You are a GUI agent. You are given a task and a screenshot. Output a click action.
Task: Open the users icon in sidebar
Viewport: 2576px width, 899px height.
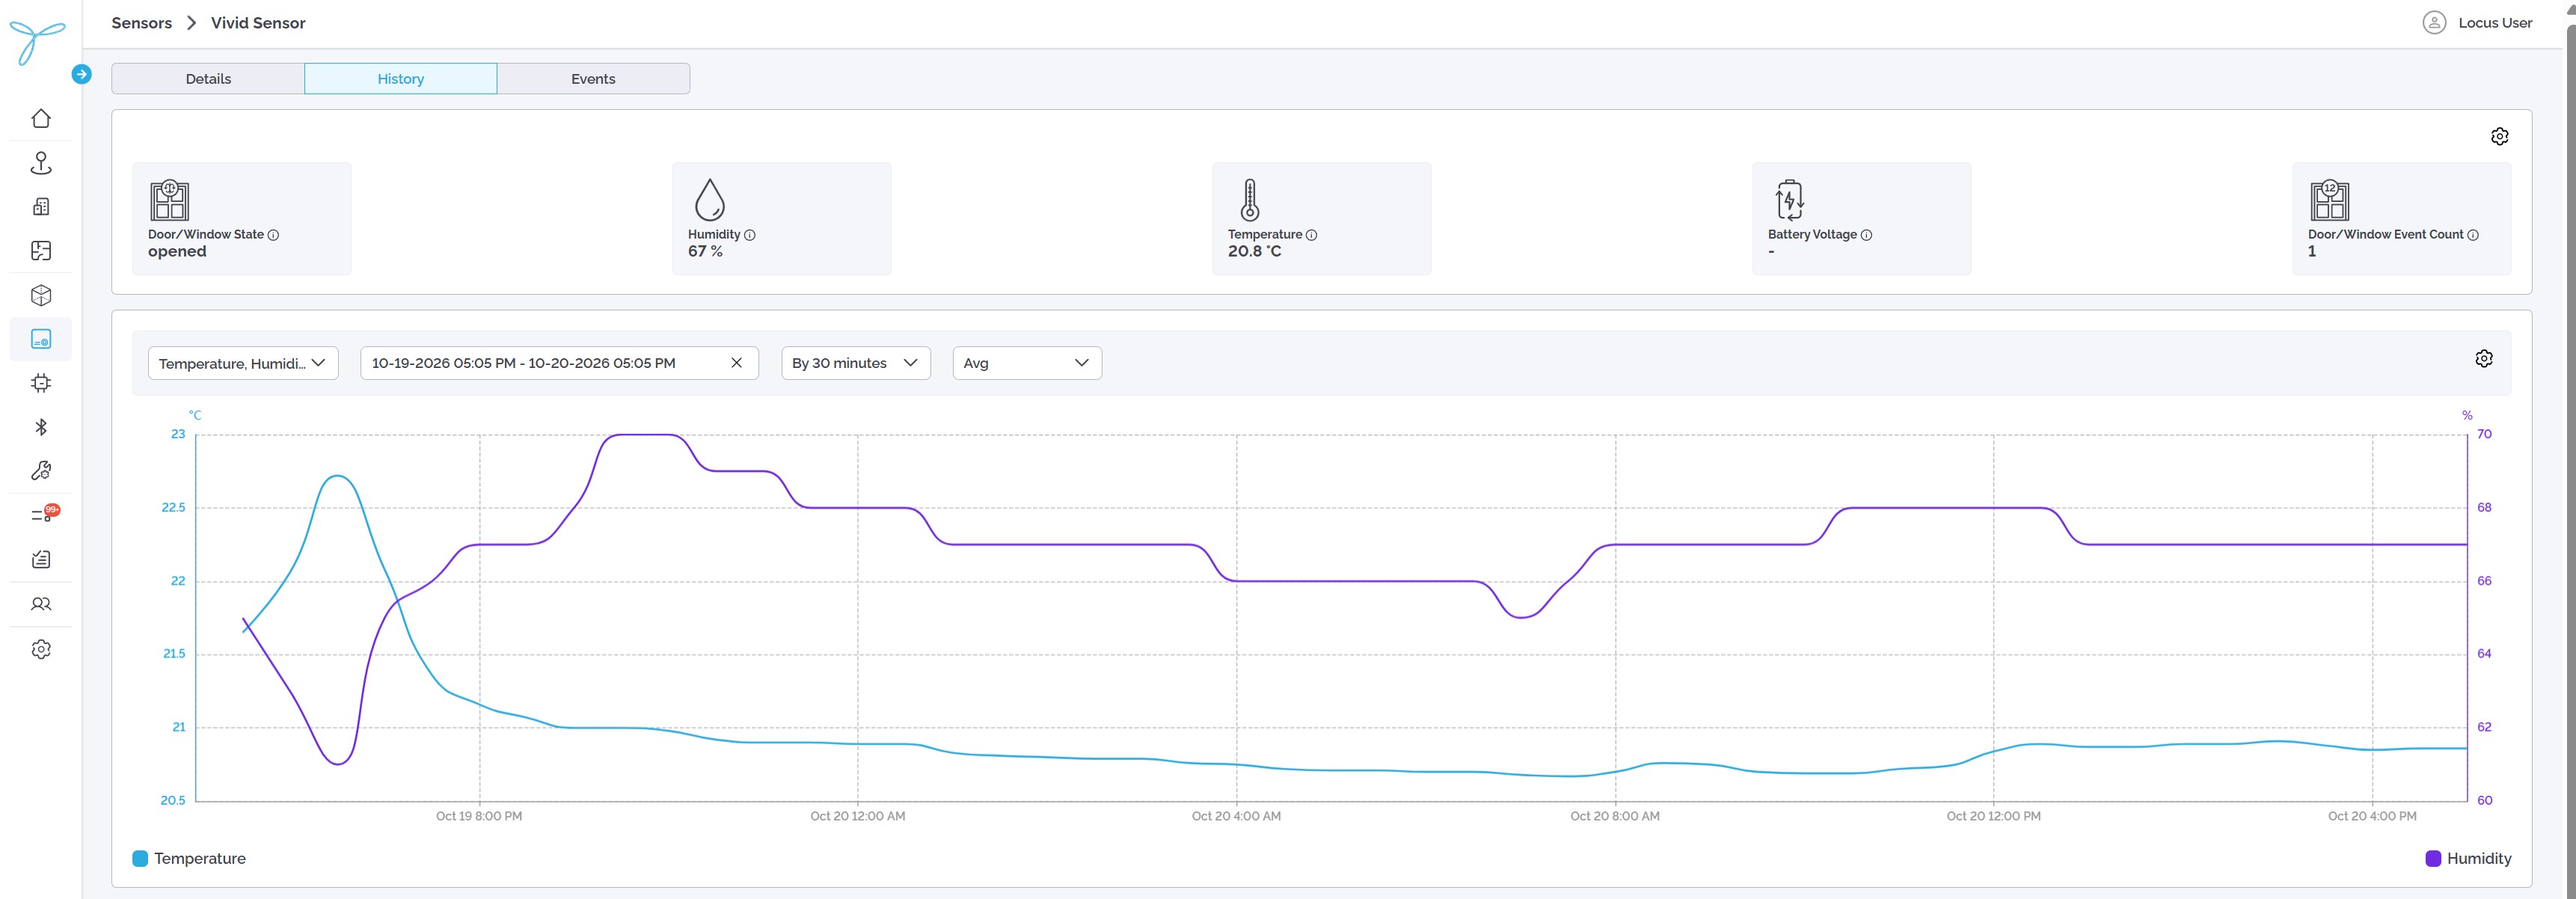[41, 604]
